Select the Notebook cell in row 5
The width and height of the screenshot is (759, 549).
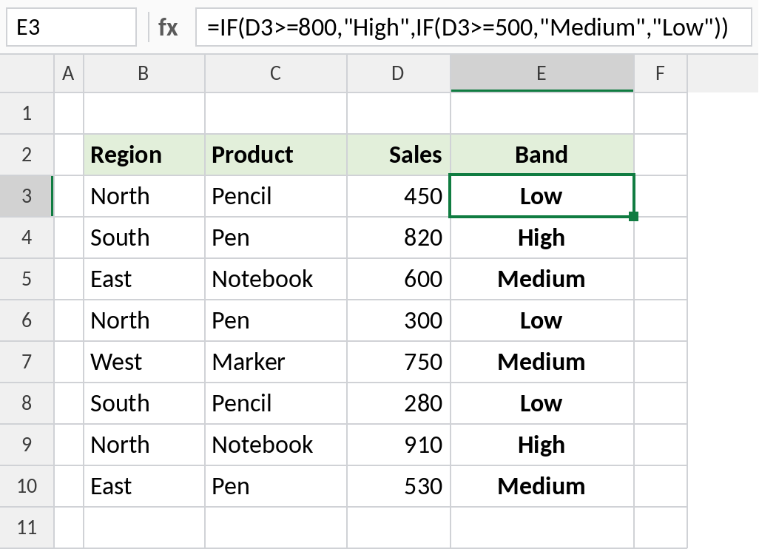coord(276,279)
